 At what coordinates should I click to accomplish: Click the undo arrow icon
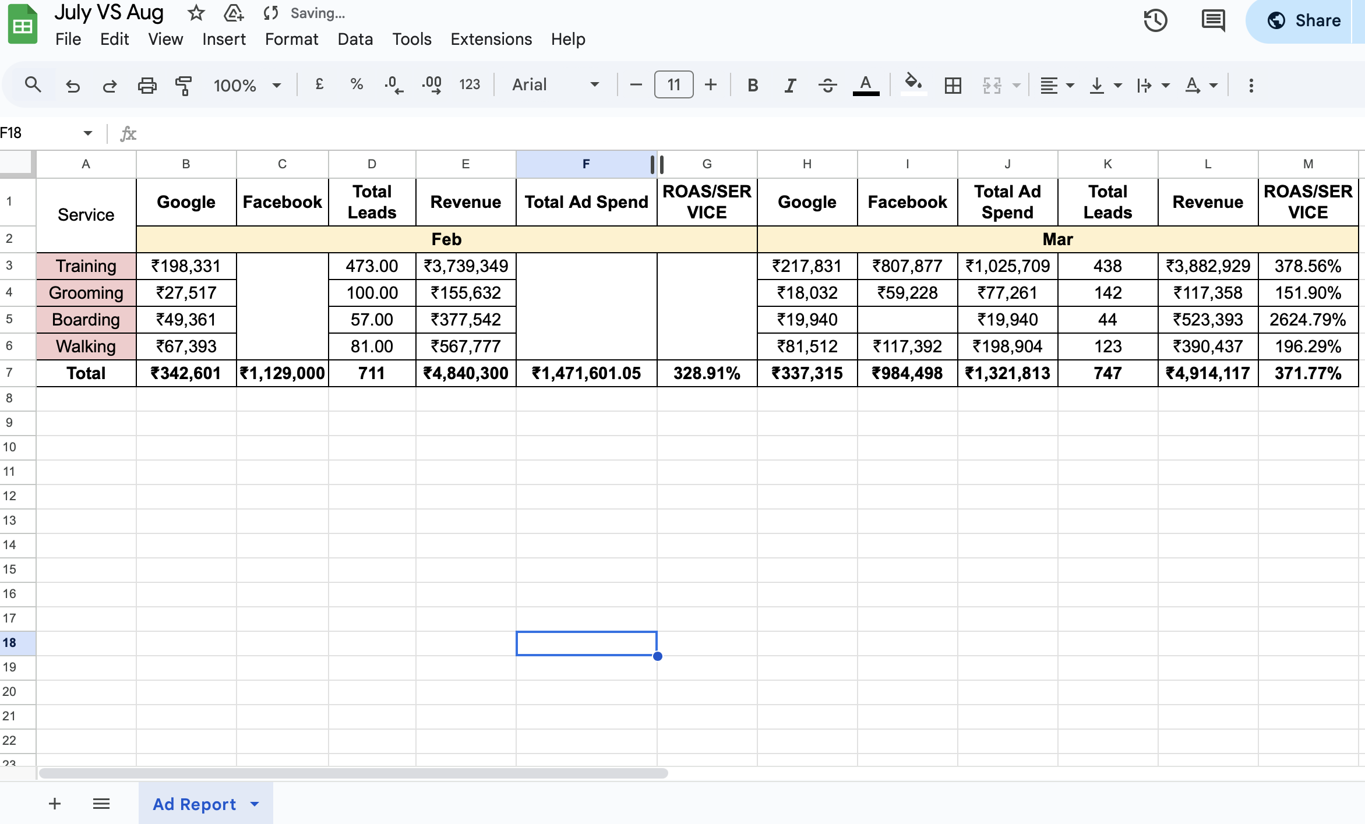[x=73, y=86]
